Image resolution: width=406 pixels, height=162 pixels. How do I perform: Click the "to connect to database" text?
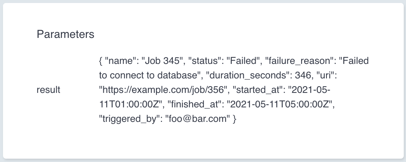click(x=147, y=75)
